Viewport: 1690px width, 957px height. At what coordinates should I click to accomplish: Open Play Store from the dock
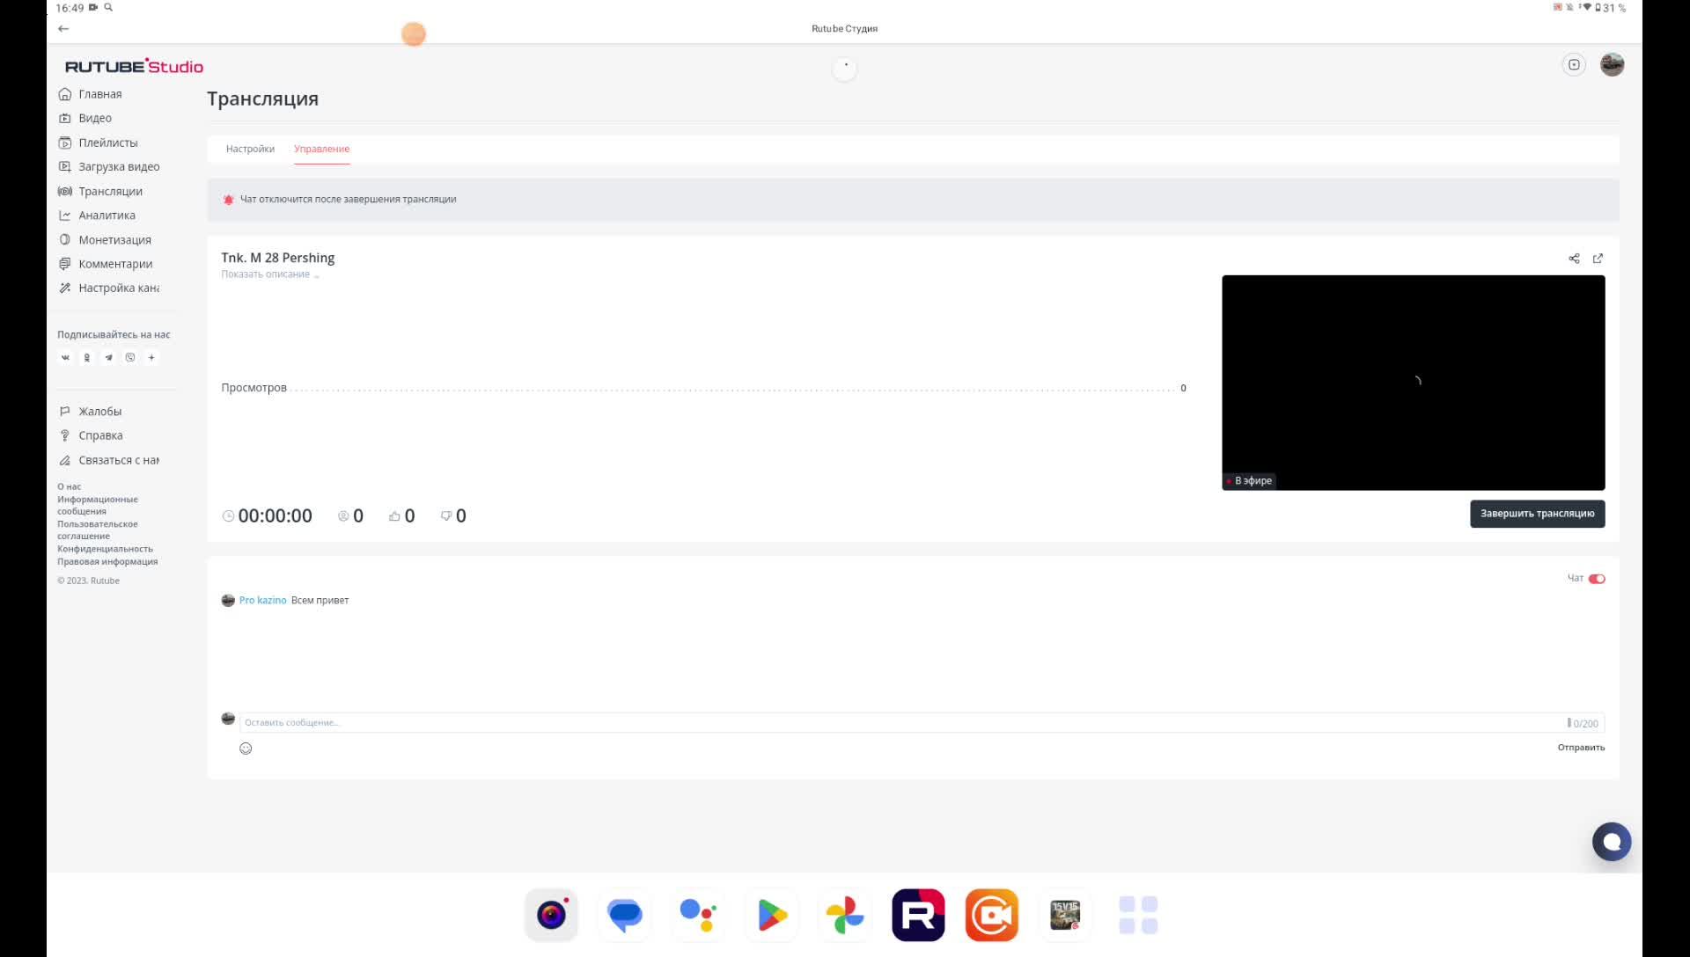coord(771,916)
